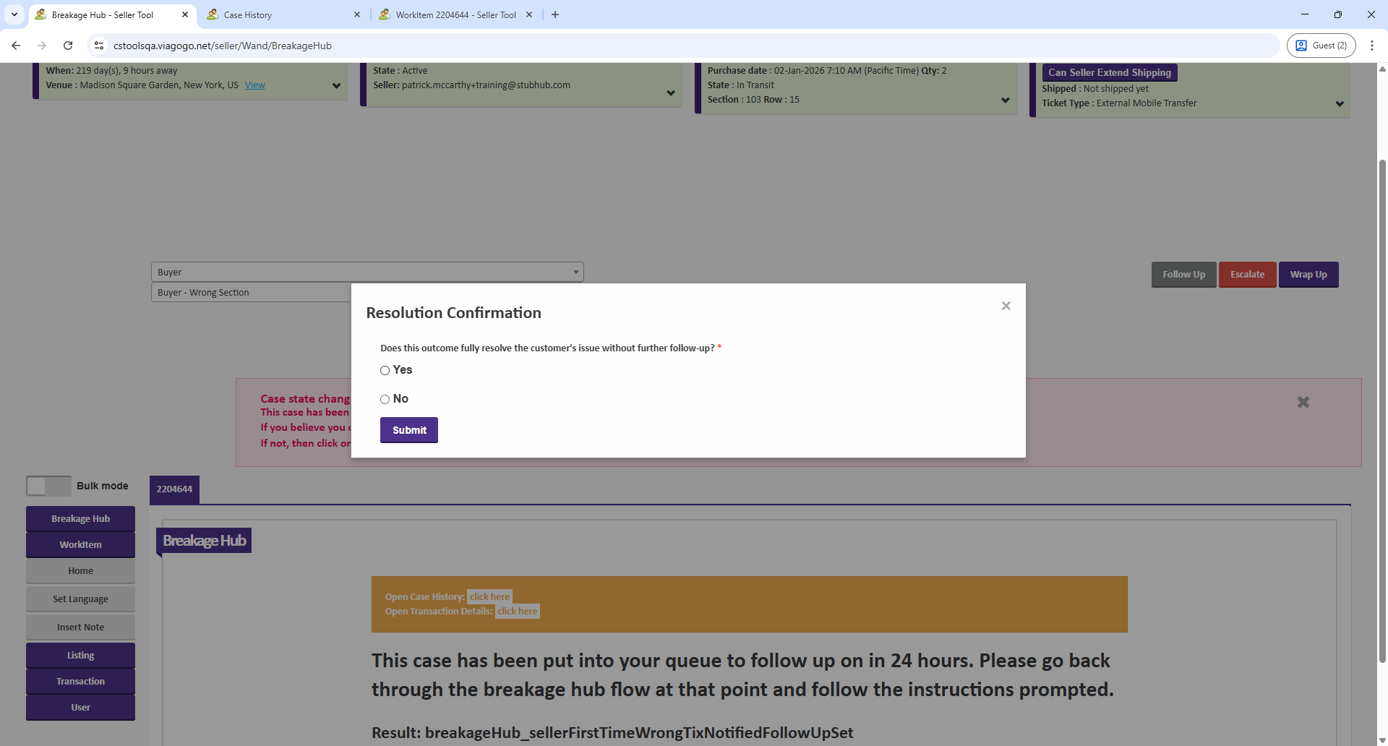Expand the shipping ticket type panel
Screen dimensions: 1388x746
point(1340,104)
